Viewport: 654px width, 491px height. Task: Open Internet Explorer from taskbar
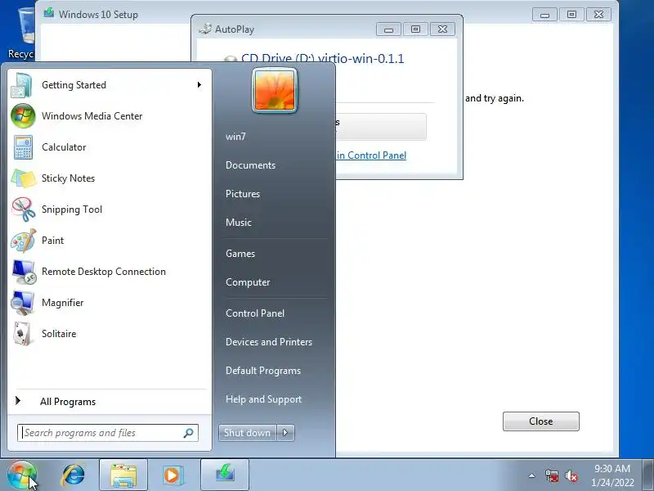[x=74, y=475]
